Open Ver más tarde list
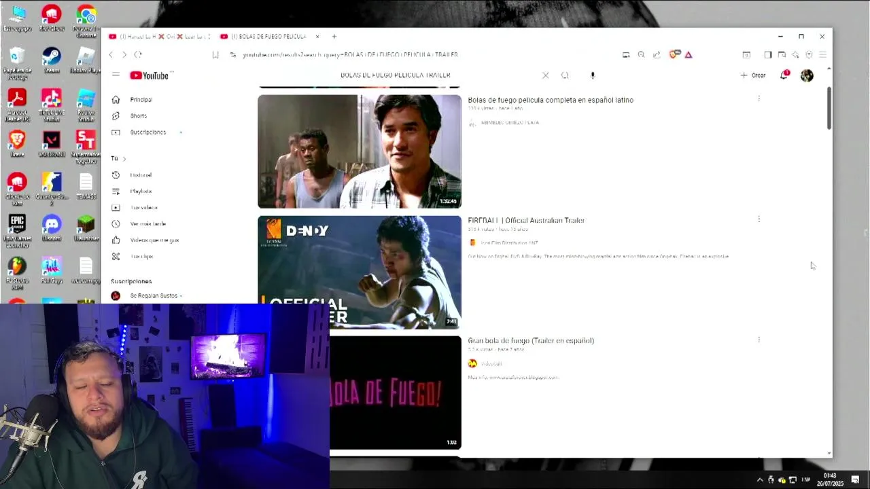Viewport: 870px width, 489px height. (147, 224)
